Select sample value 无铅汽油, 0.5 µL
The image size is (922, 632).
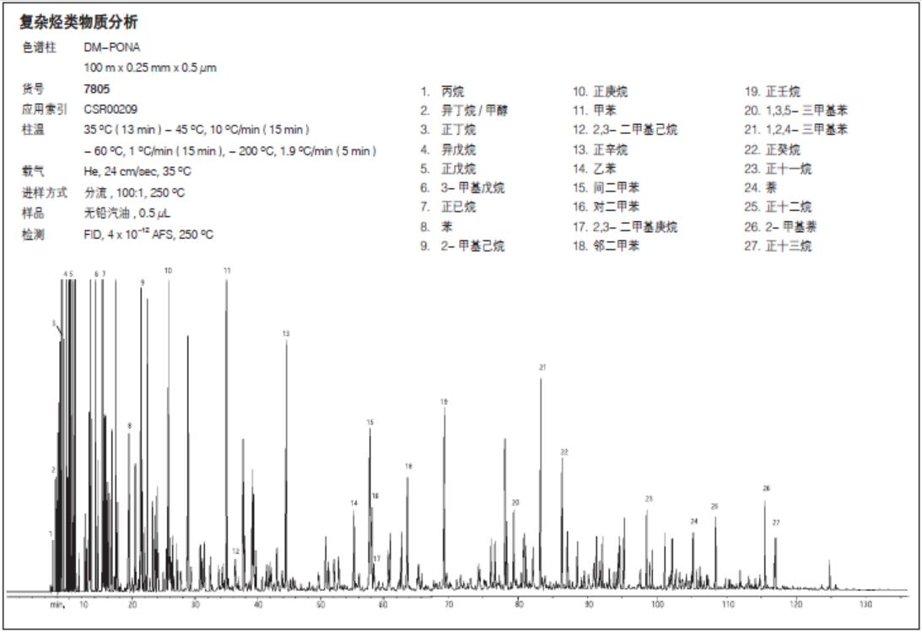[127, 213]
